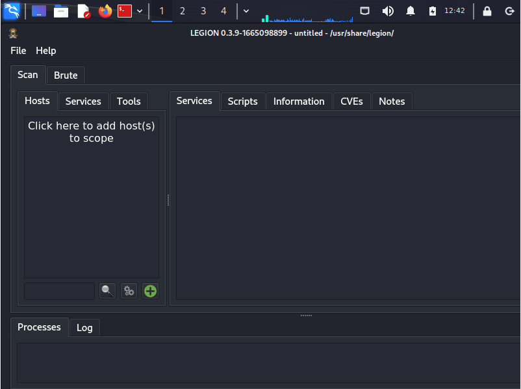Screen dimensions: 521x389
Task: Open the terminal emulator in the panel
Action: pyautogui.click(x=125, y=11)
